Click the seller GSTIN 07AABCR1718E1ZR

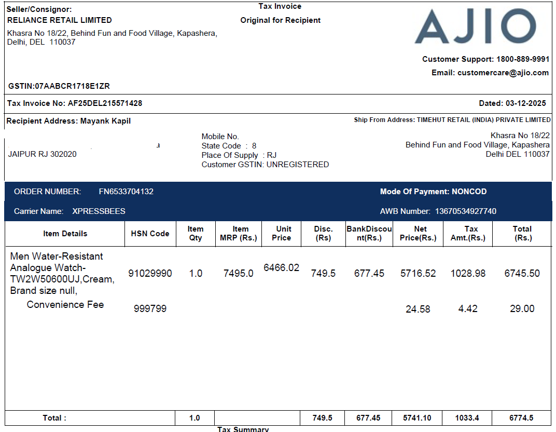click(x=72, y=86)
